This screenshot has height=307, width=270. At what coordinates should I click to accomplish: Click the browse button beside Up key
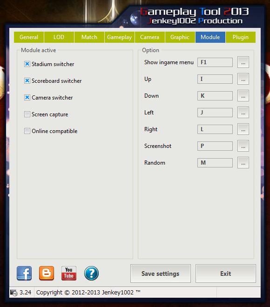pos(243,79)
